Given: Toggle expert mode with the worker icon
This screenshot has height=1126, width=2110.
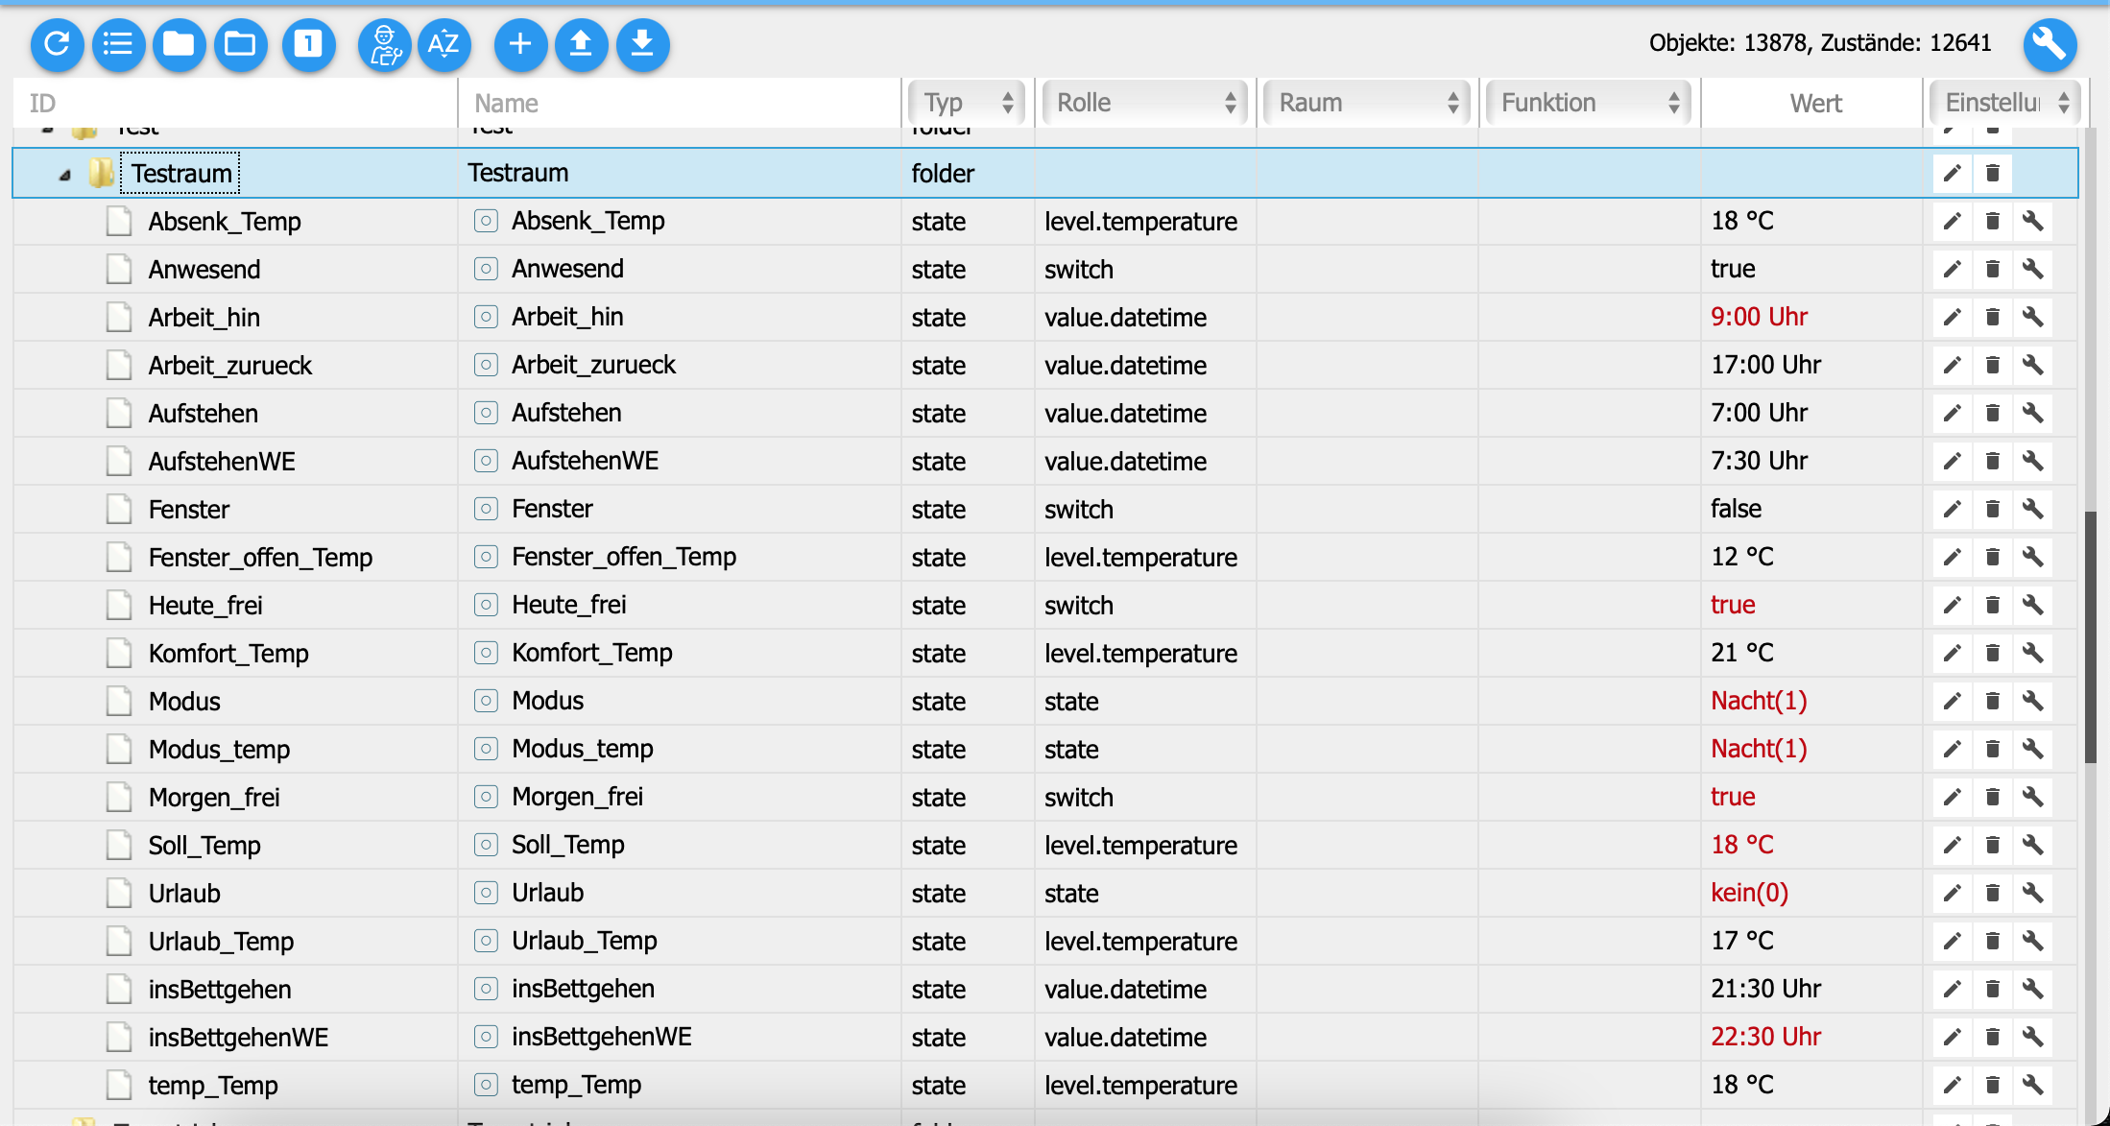Looking at the screenshot, I should pyautogui.click(x=384, y=44).
